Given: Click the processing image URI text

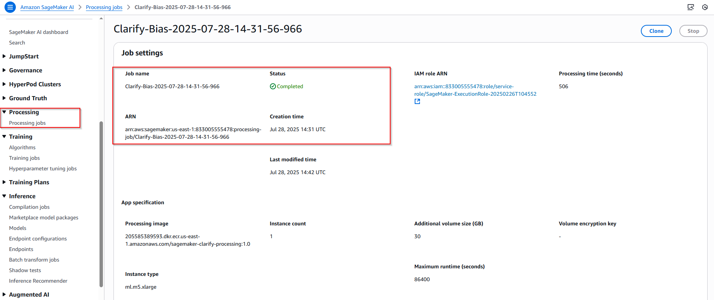Looking at the screenshot, I should click(187, 240).
